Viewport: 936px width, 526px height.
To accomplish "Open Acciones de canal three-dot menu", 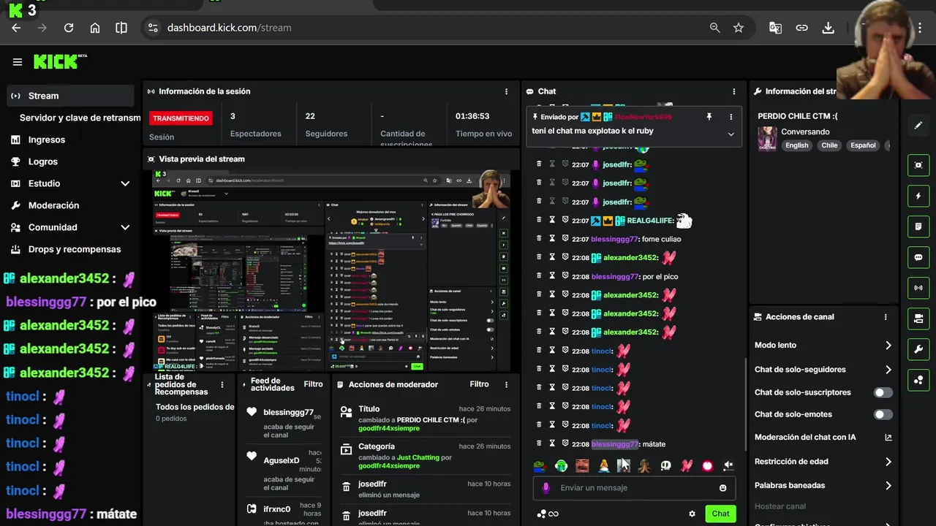I will pos(886,317).
